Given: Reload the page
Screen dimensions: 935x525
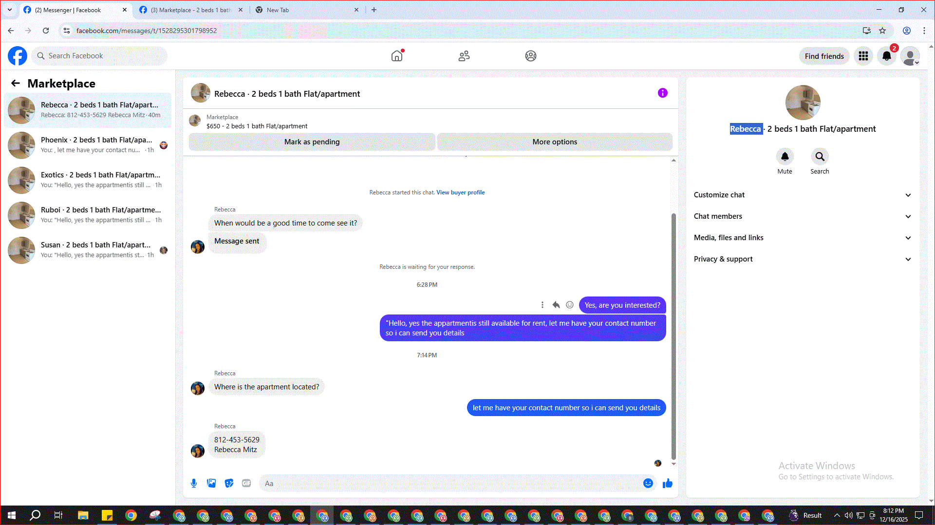Looking at the screenshot, I should 46,31.
